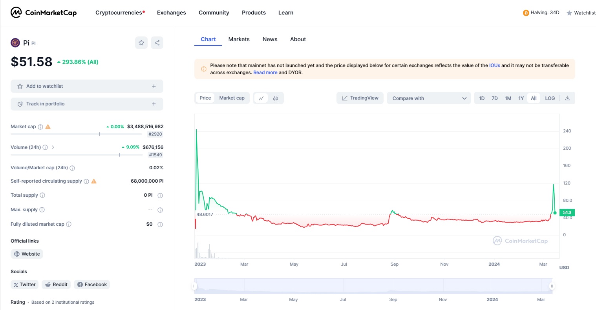
Task: Open the Twitter social link
Action: click(24, 285)
